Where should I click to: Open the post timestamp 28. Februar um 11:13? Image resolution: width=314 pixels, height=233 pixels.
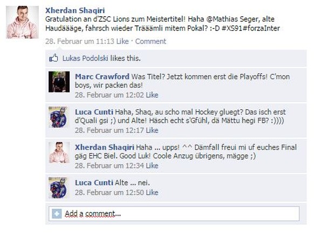pyautogui.click(x=80, y=41)
